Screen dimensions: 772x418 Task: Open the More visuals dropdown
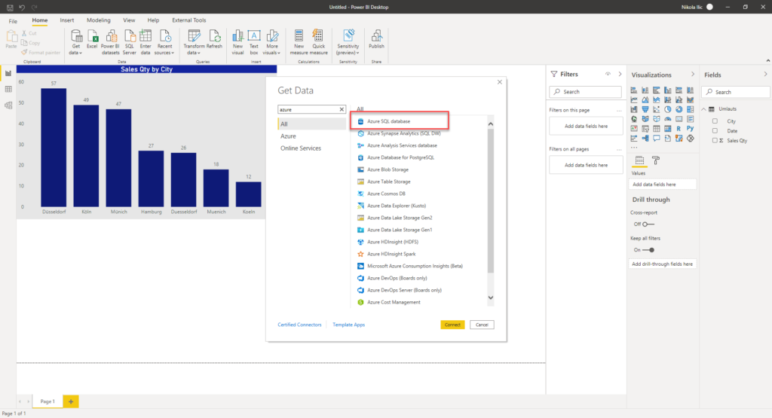point(271,42)
